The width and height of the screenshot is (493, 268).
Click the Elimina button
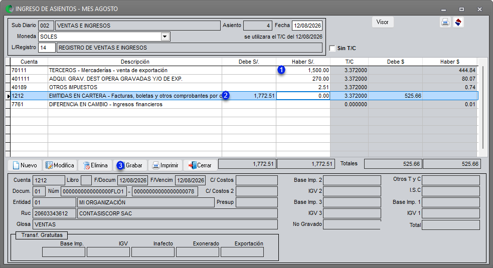pos(95,165)
